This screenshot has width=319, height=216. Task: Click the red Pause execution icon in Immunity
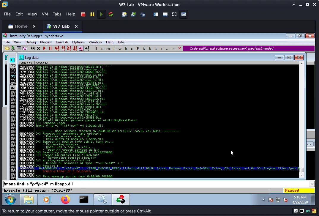pyautogui.click(x=50, y=48)
